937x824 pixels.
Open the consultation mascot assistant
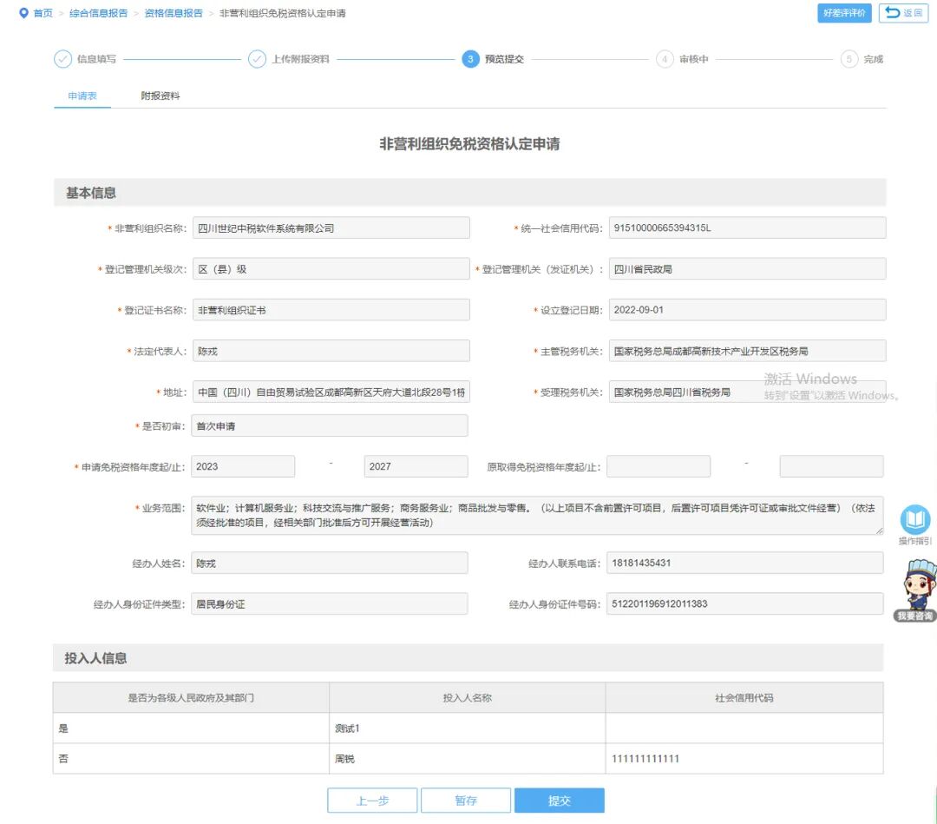[x=915, y=590]
